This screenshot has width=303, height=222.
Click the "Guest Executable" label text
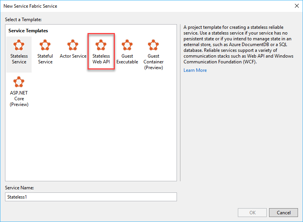point(127,59)
